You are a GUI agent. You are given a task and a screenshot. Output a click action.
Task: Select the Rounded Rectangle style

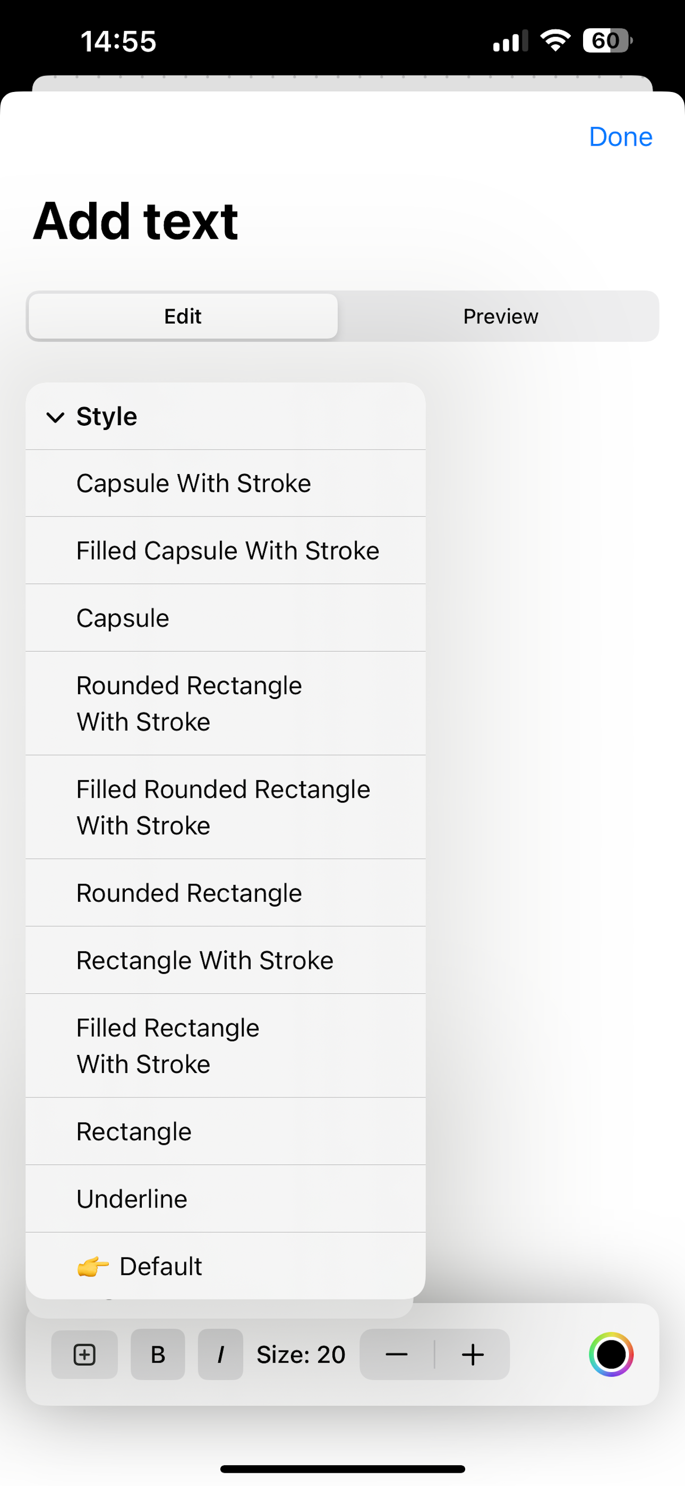[189, 893]
